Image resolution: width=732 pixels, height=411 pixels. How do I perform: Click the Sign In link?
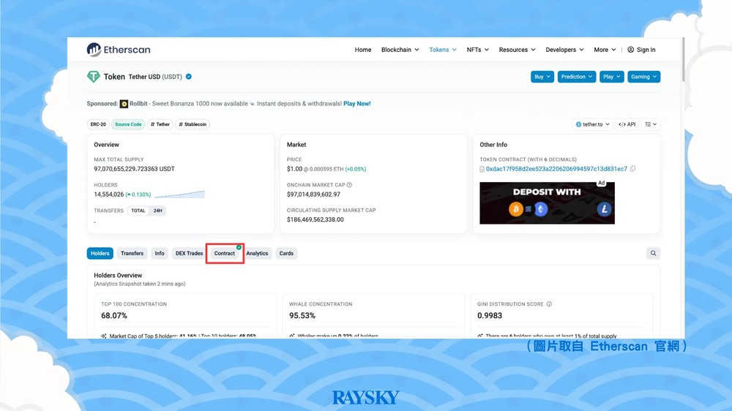pyautogui.click(x=646, y=50)
